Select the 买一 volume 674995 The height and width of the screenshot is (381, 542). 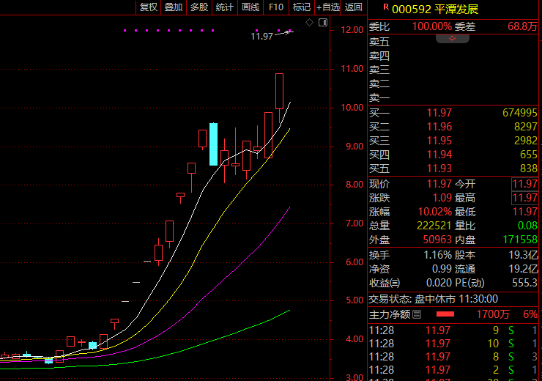(x=520, y=113)
